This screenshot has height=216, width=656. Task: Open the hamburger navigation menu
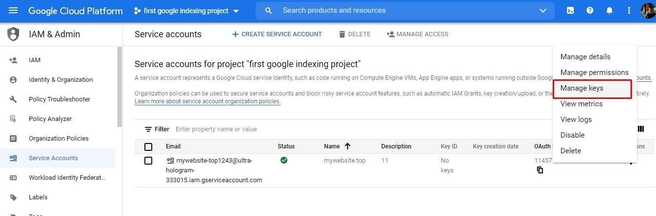click(x=13, y=10)
